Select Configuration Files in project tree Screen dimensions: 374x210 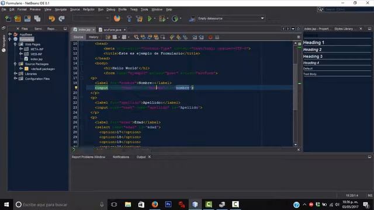37,79
